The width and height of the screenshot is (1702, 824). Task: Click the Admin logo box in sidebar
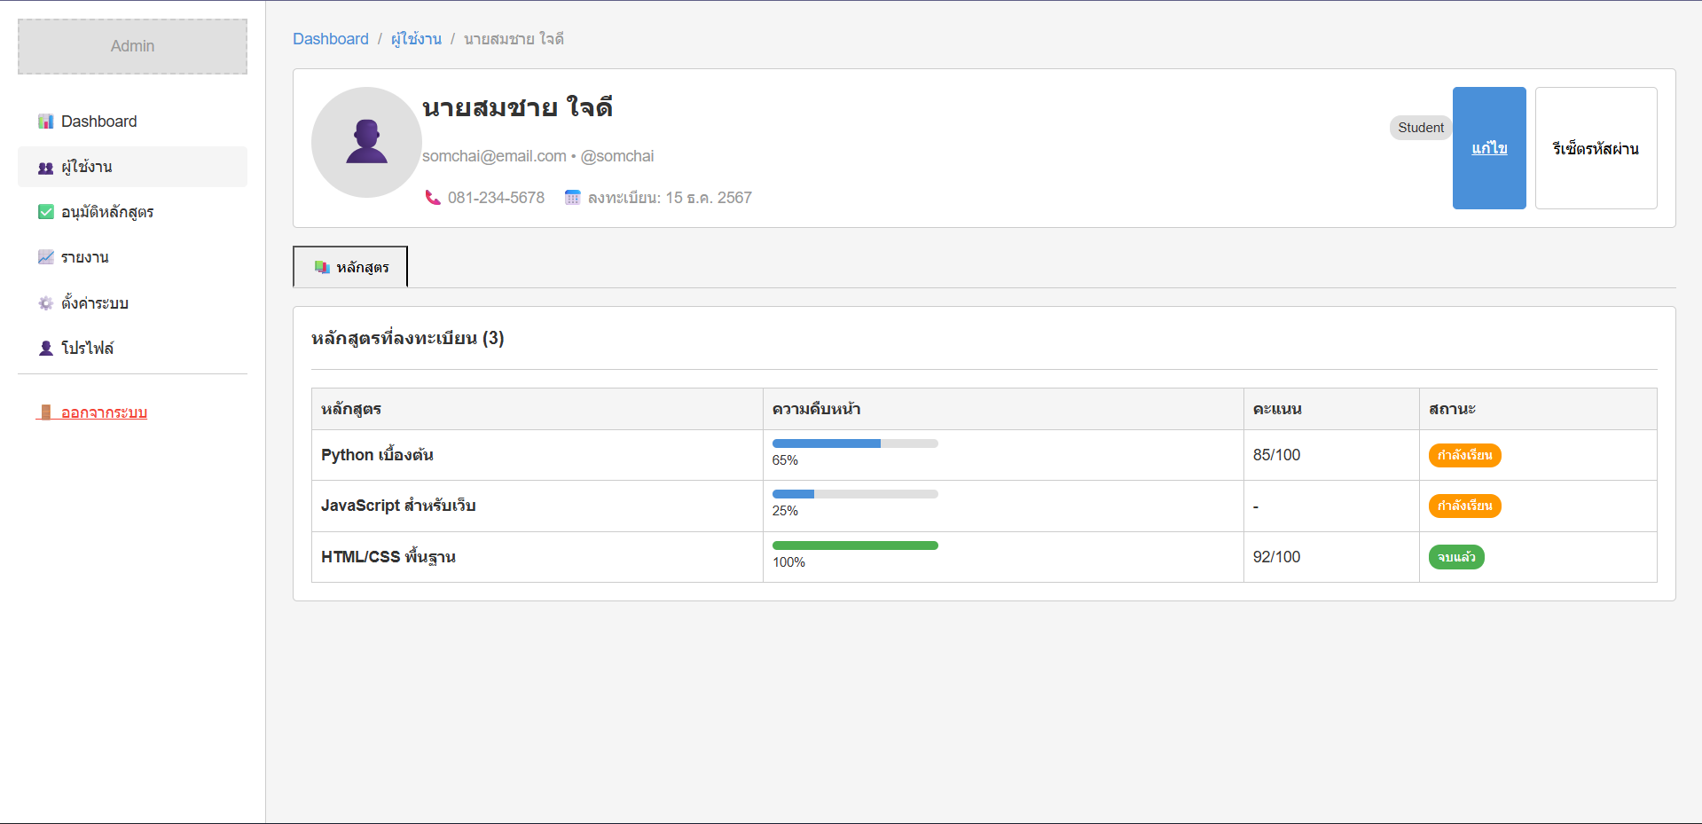coord(132,46)
